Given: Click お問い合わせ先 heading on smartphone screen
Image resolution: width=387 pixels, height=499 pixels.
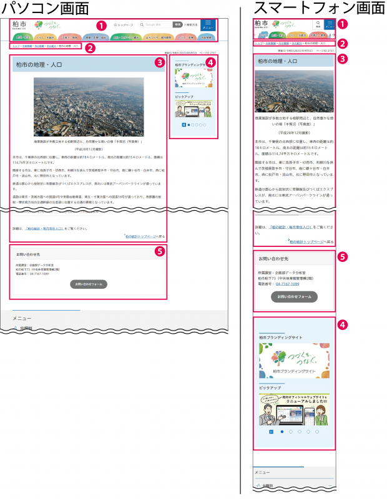Looking at the screenshot, I should (x=273, y=259).
